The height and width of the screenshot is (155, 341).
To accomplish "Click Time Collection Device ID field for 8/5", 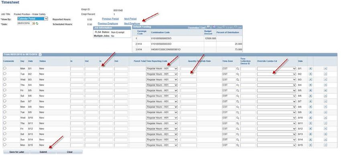I will [x=248, y=90].
